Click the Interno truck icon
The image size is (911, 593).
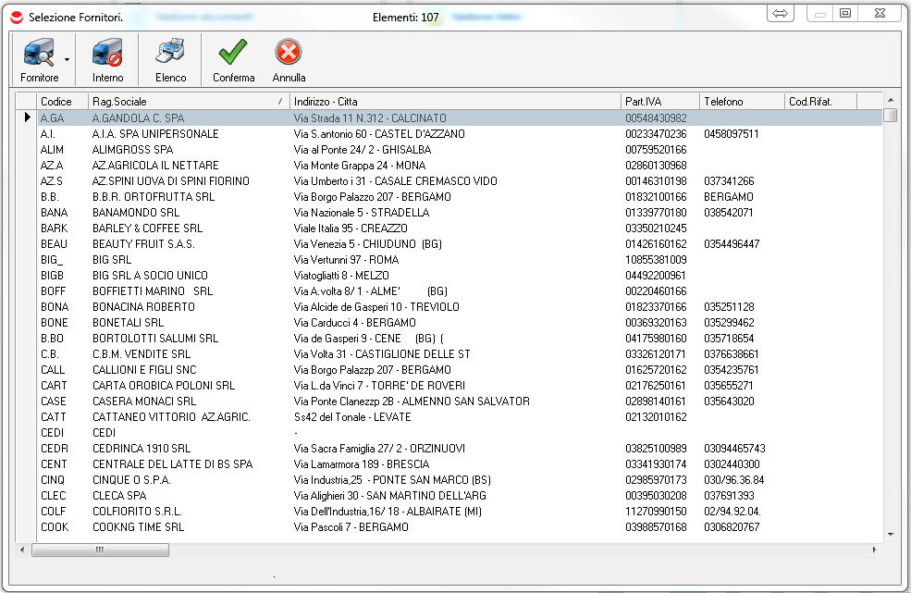[x=107, y=54]
